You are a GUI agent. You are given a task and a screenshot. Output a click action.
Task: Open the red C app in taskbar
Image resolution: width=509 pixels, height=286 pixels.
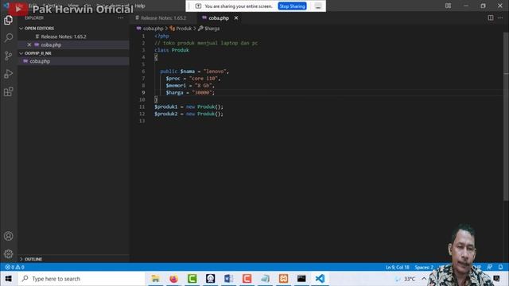pyautogui.click(x=247, y=279)
